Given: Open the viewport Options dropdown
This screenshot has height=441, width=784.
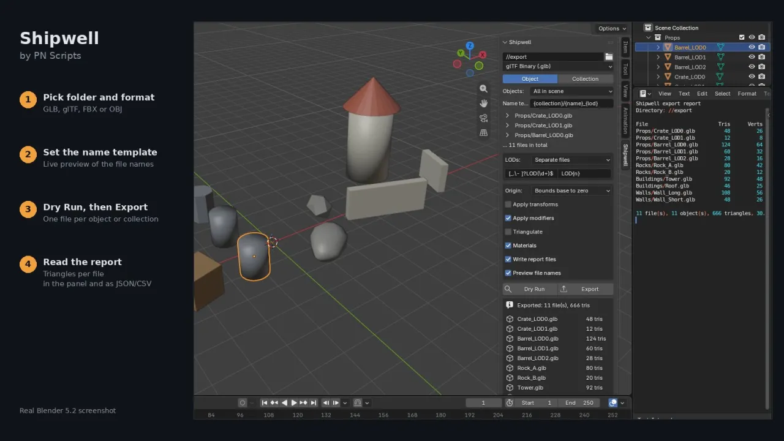Looking at the screenshot, I should click(612, 28).
